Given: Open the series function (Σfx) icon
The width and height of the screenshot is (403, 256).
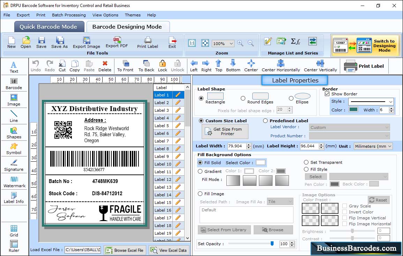Looking at the screenshot, I should pyautogui.click(x=295, y=41).
